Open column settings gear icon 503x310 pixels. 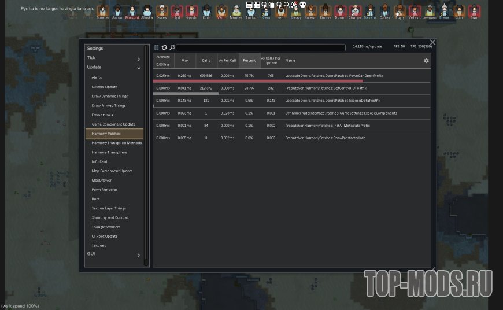point(426,61)
